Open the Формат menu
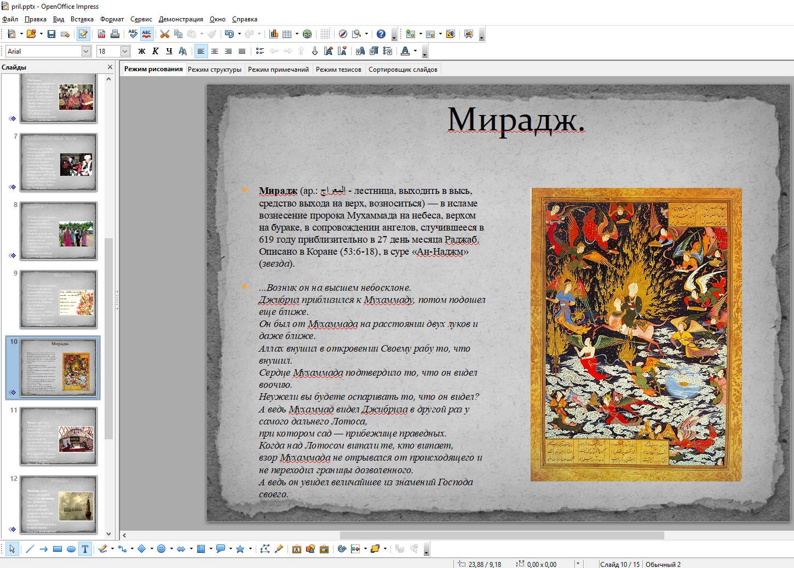The image size is (794, 568). pos(112,19)
